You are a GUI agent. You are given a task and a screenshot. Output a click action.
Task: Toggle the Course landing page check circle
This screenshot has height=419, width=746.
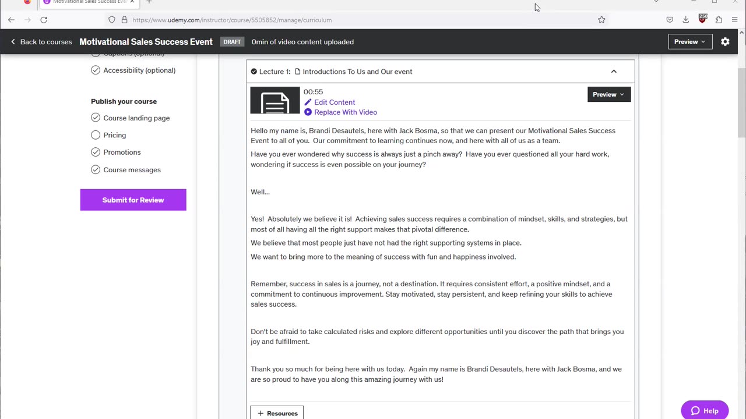[96, 118]
